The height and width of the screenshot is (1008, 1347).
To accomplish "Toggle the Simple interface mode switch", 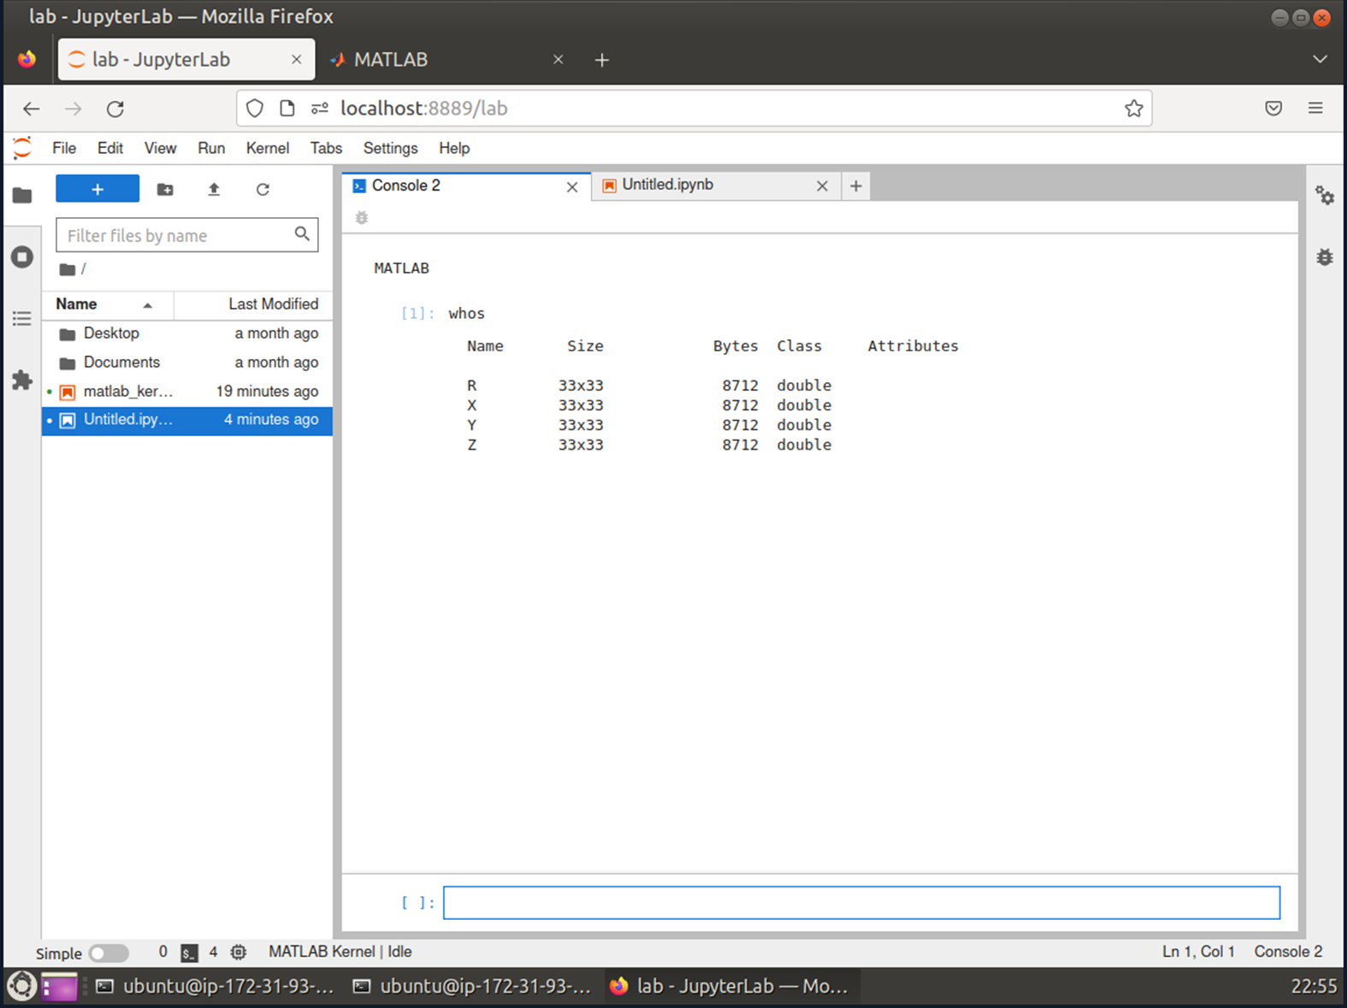I will (109, 952).
